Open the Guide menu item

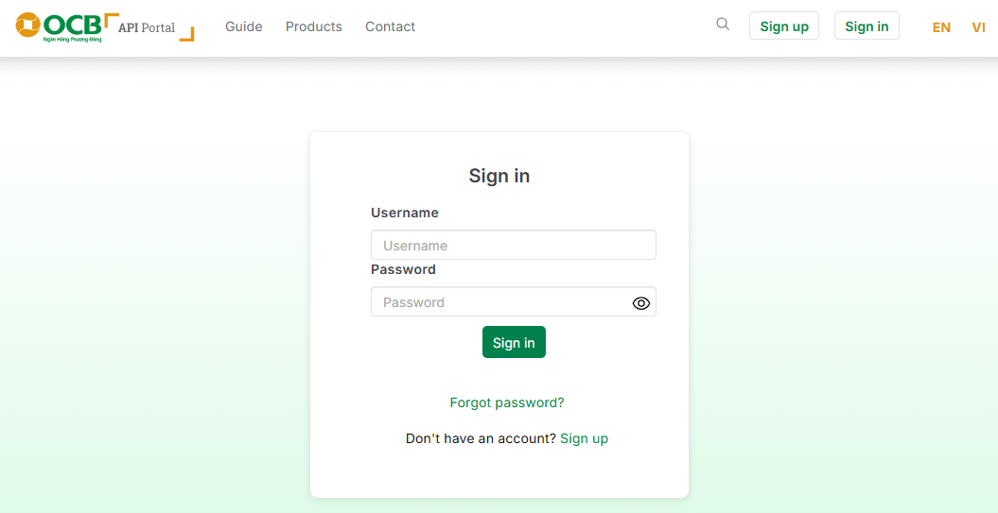[x=243, y=26]
